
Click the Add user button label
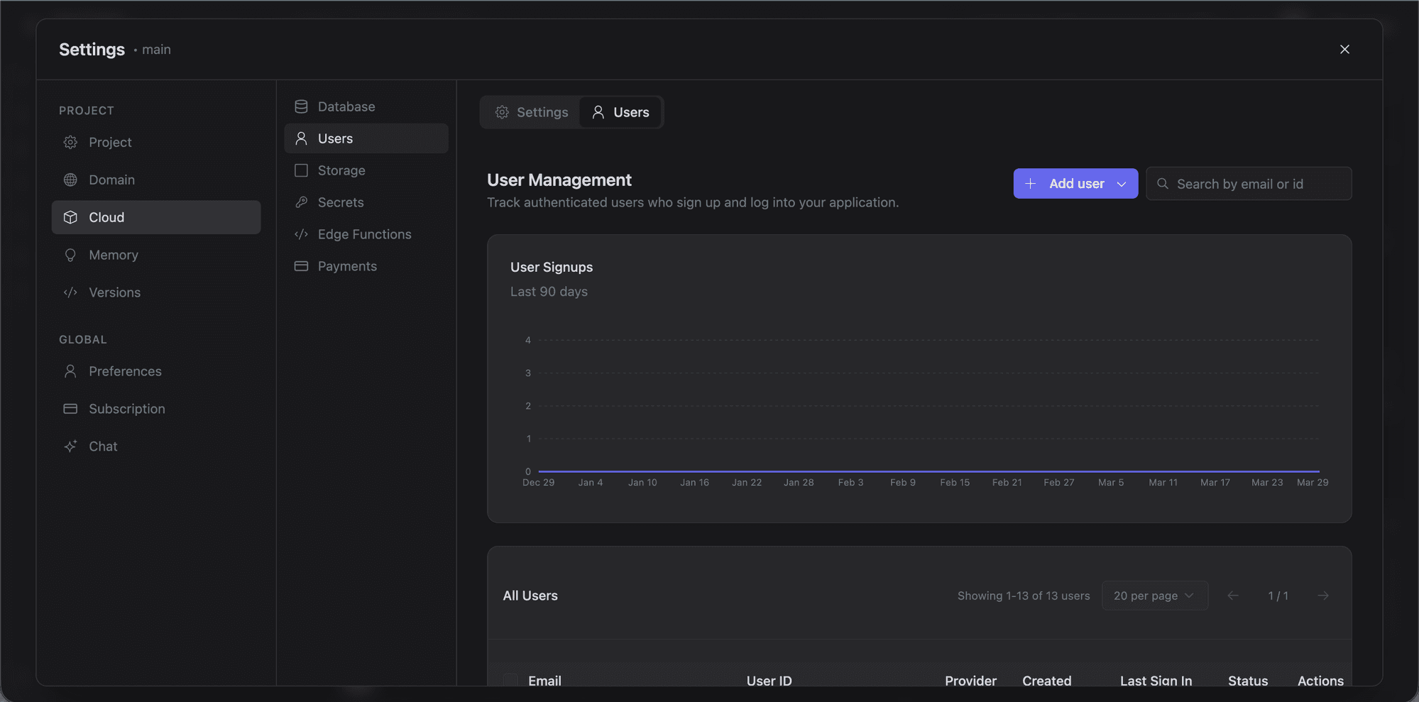(x=1076, y=184)
